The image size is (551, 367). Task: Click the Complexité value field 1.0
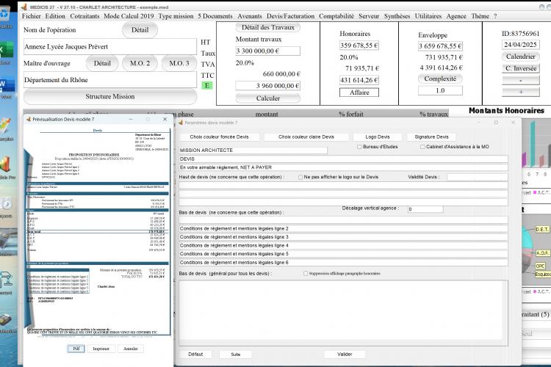pos(440,90)
